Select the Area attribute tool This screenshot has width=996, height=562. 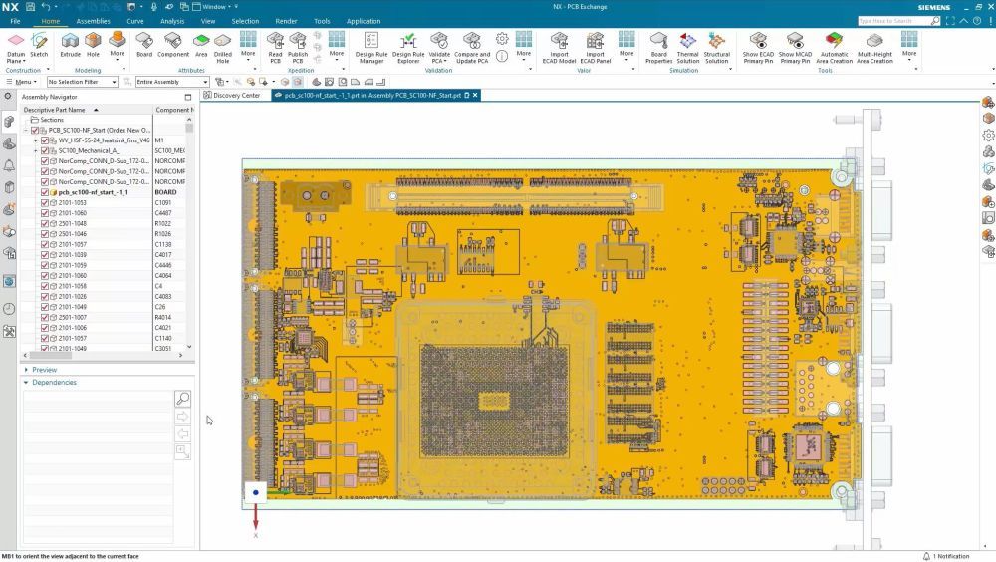click(201, 45)
